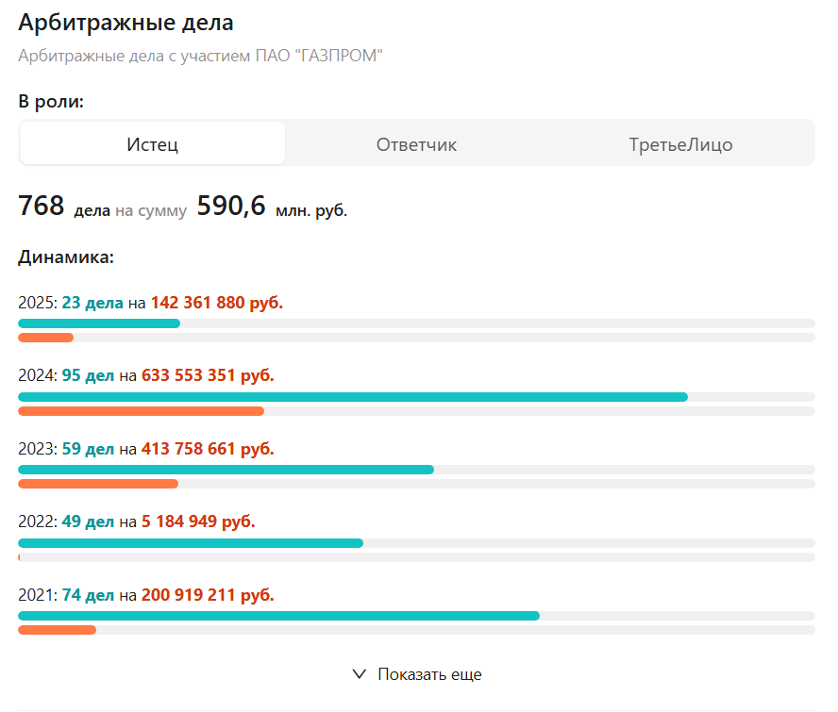Click the 2024 teal cases bar
The height and width of the screenshot is (712, 838).
coord(353,397)
